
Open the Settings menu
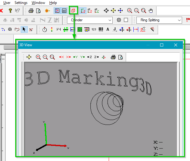point(21,3)
